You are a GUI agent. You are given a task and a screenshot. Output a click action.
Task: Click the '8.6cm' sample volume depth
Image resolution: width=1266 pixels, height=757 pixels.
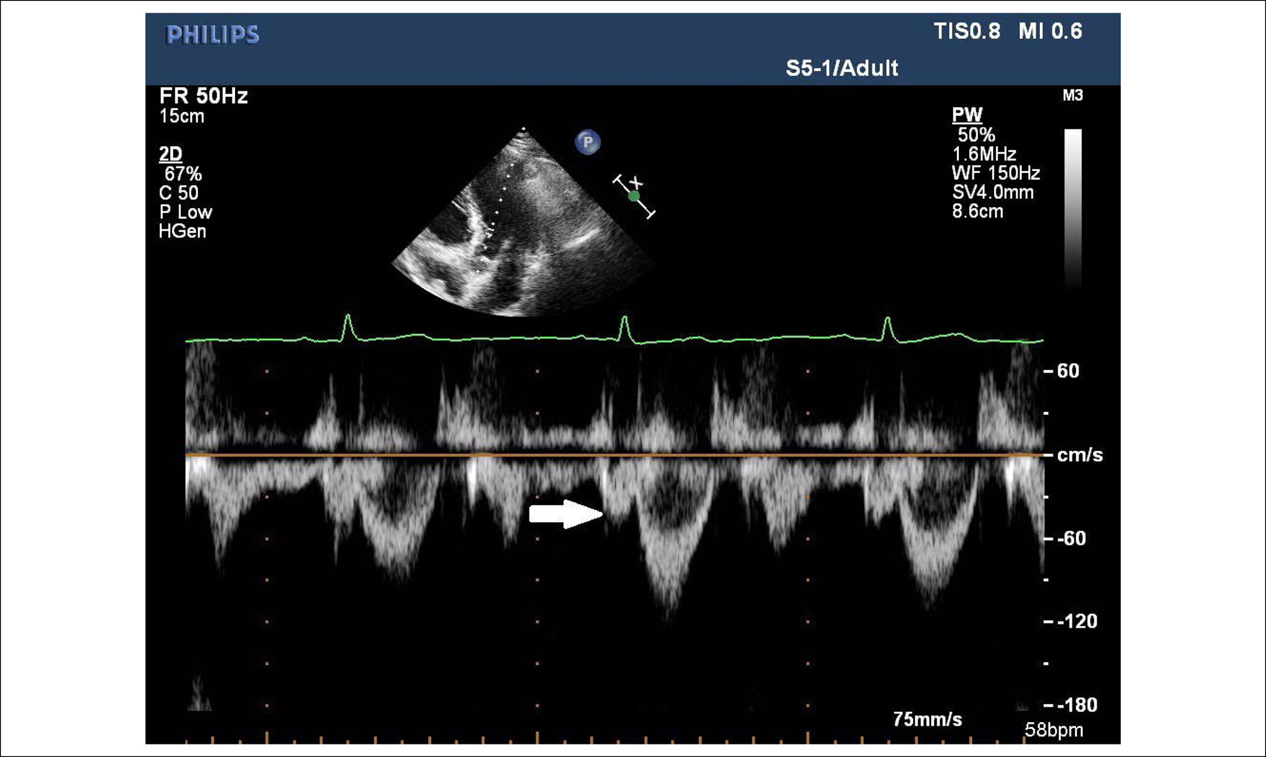tap(978, 211)
